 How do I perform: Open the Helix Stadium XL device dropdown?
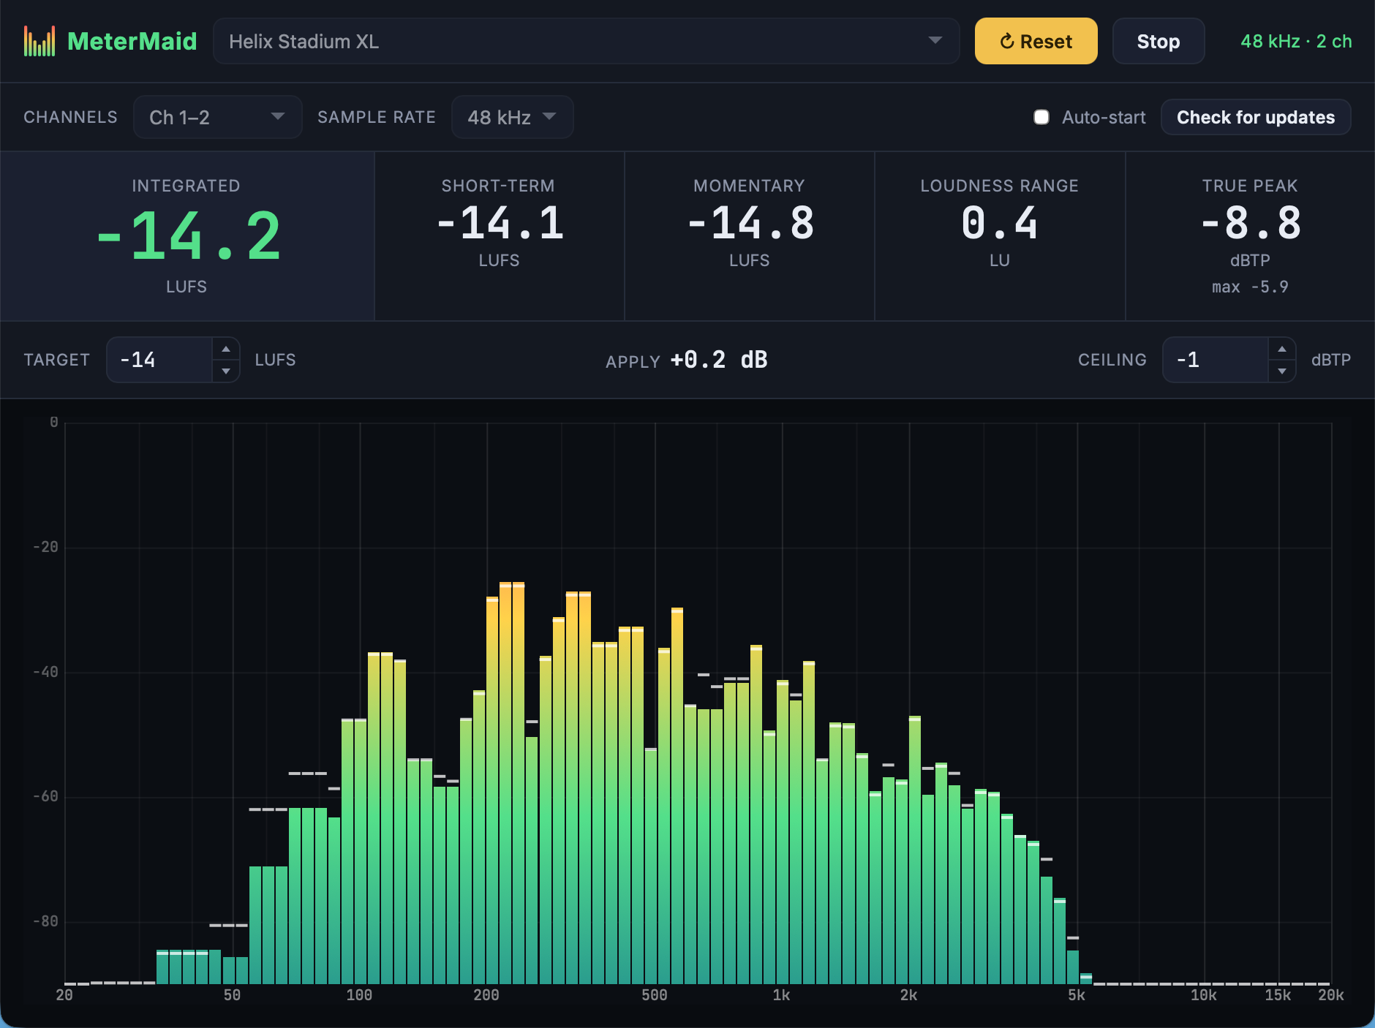(586, 41)
